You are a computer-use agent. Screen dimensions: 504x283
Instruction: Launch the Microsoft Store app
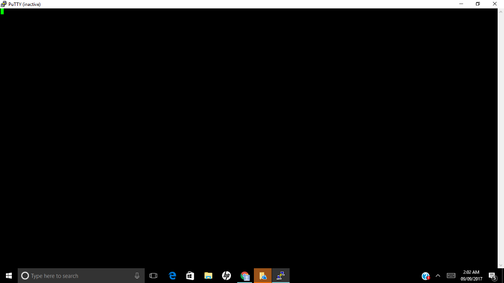pos(190,276)
